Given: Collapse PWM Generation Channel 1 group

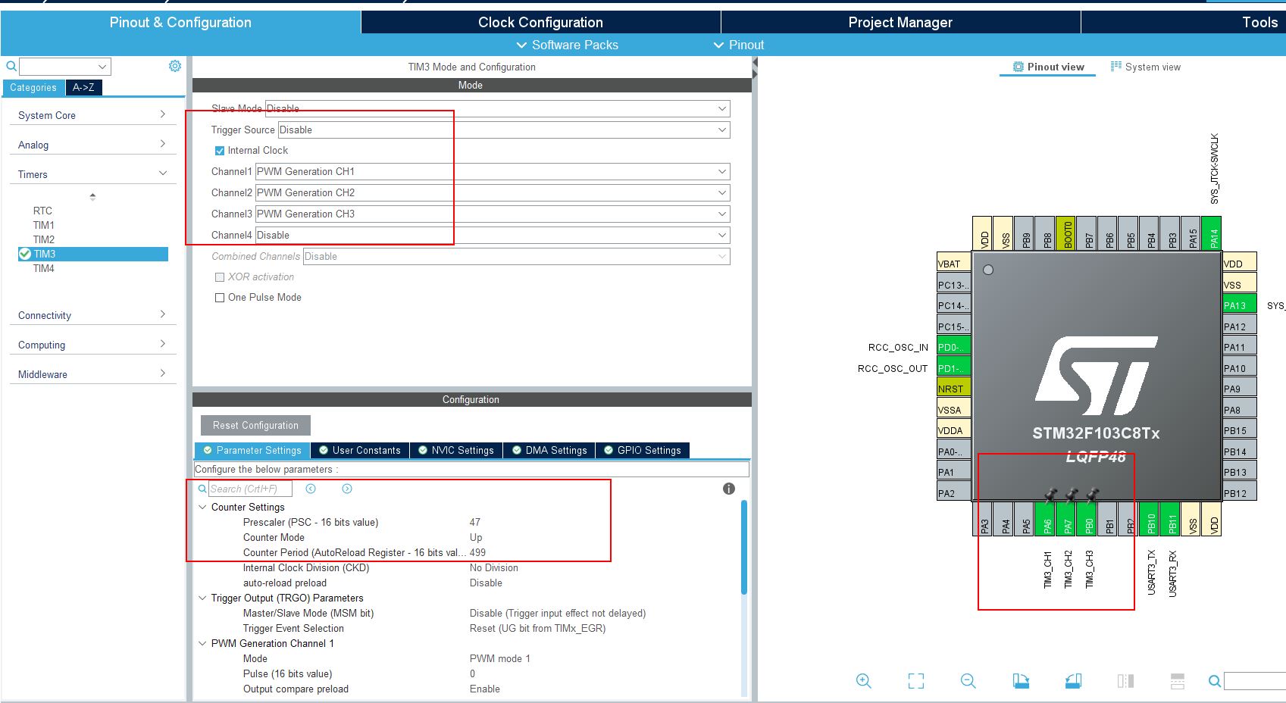Looking at the screenshot, I should pos(202,643).
